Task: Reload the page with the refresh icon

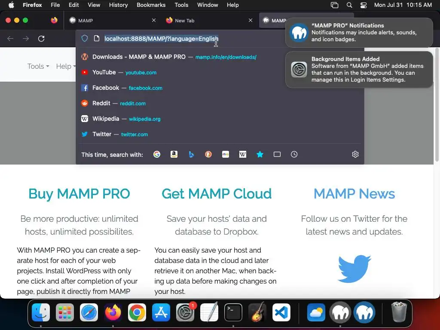Action: 41,38
